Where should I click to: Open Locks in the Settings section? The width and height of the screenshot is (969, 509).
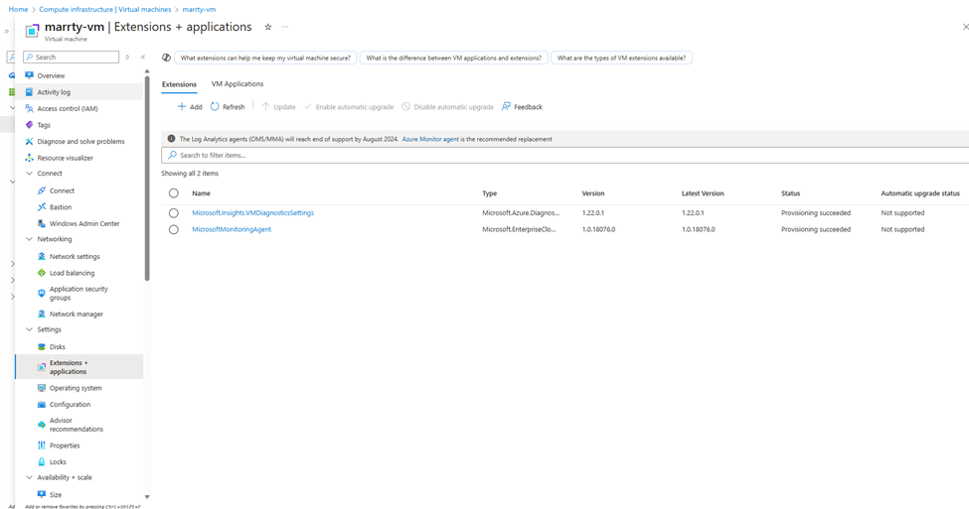click(58, 461)
